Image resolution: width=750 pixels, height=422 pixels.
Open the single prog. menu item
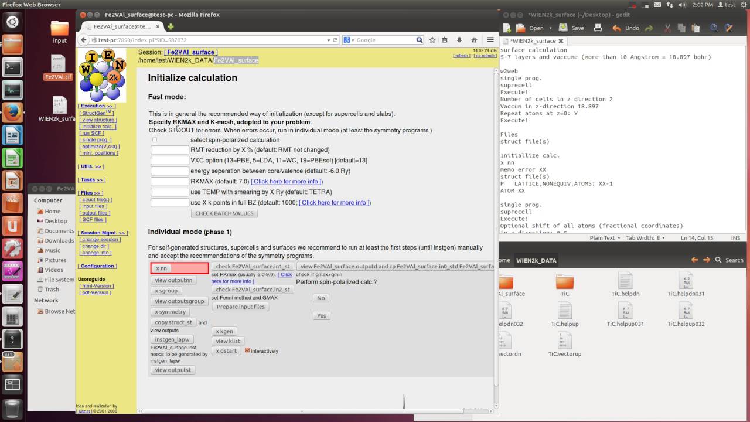96,140
